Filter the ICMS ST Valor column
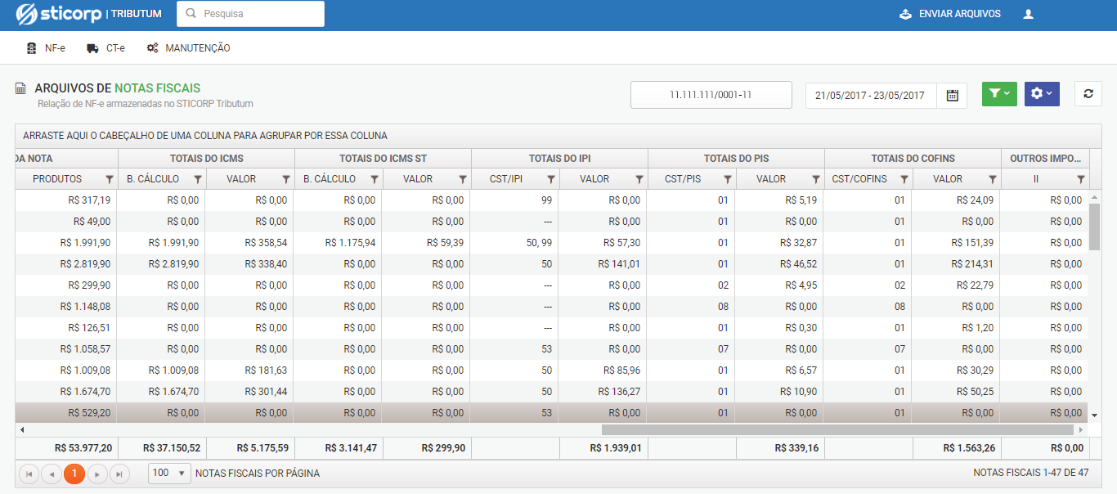This screenshot has width=1117, height=494. (463, 179)
